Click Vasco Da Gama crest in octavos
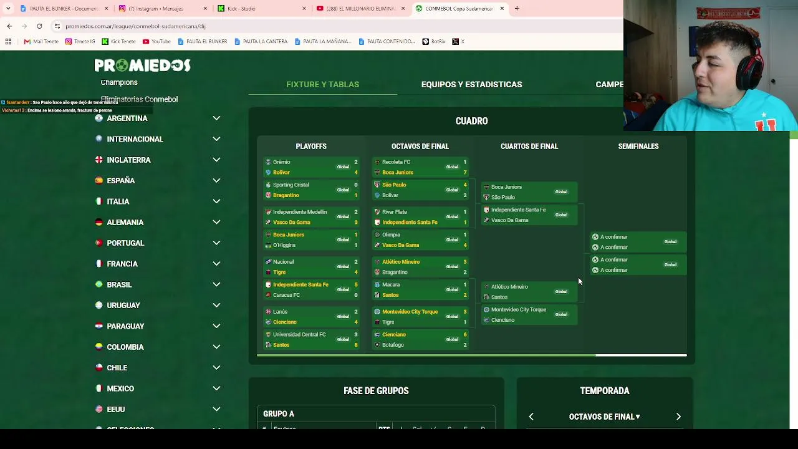Viewport: 798px width, 449px height. point(377,245)
